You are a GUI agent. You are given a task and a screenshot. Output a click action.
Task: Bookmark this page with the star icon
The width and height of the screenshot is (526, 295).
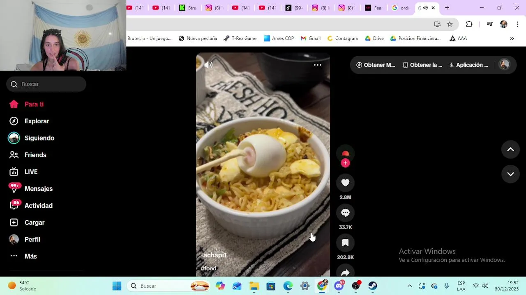coord(450,24)
